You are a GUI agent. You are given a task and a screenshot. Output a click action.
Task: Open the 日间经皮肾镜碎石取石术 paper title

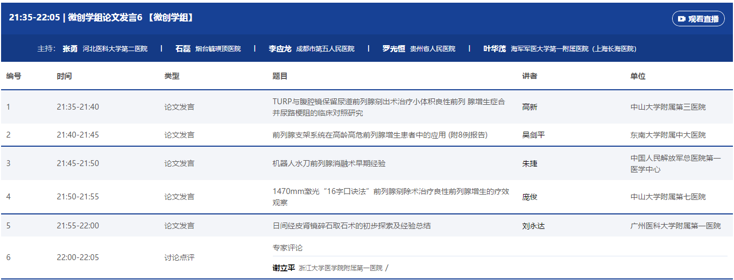pos(351,226)
